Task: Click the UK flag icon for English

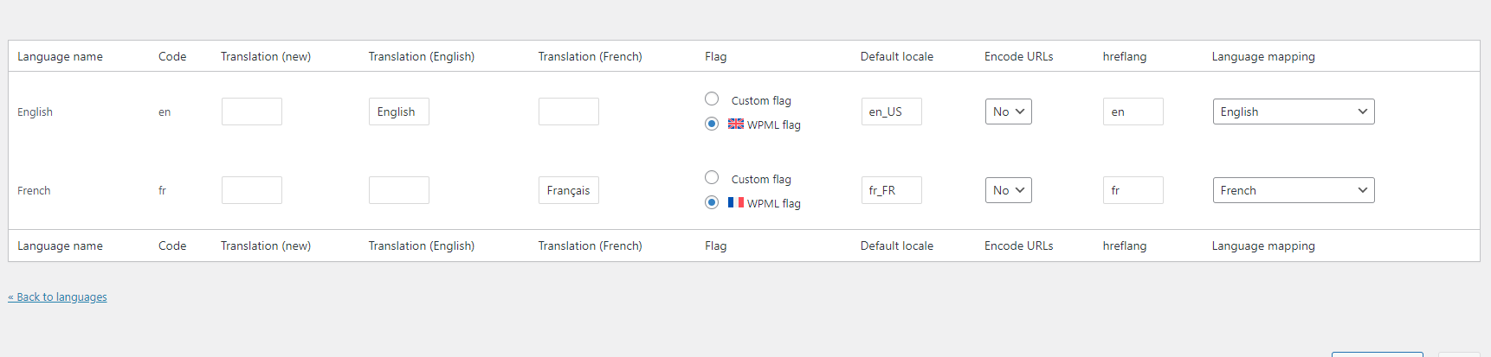Action: click(736, 124)
